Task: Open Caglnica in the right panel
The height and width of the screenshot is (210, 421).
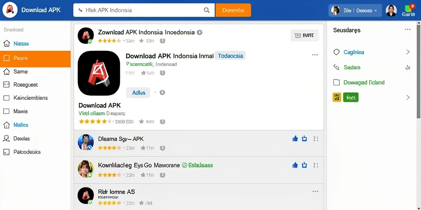Action: point(354,52)
